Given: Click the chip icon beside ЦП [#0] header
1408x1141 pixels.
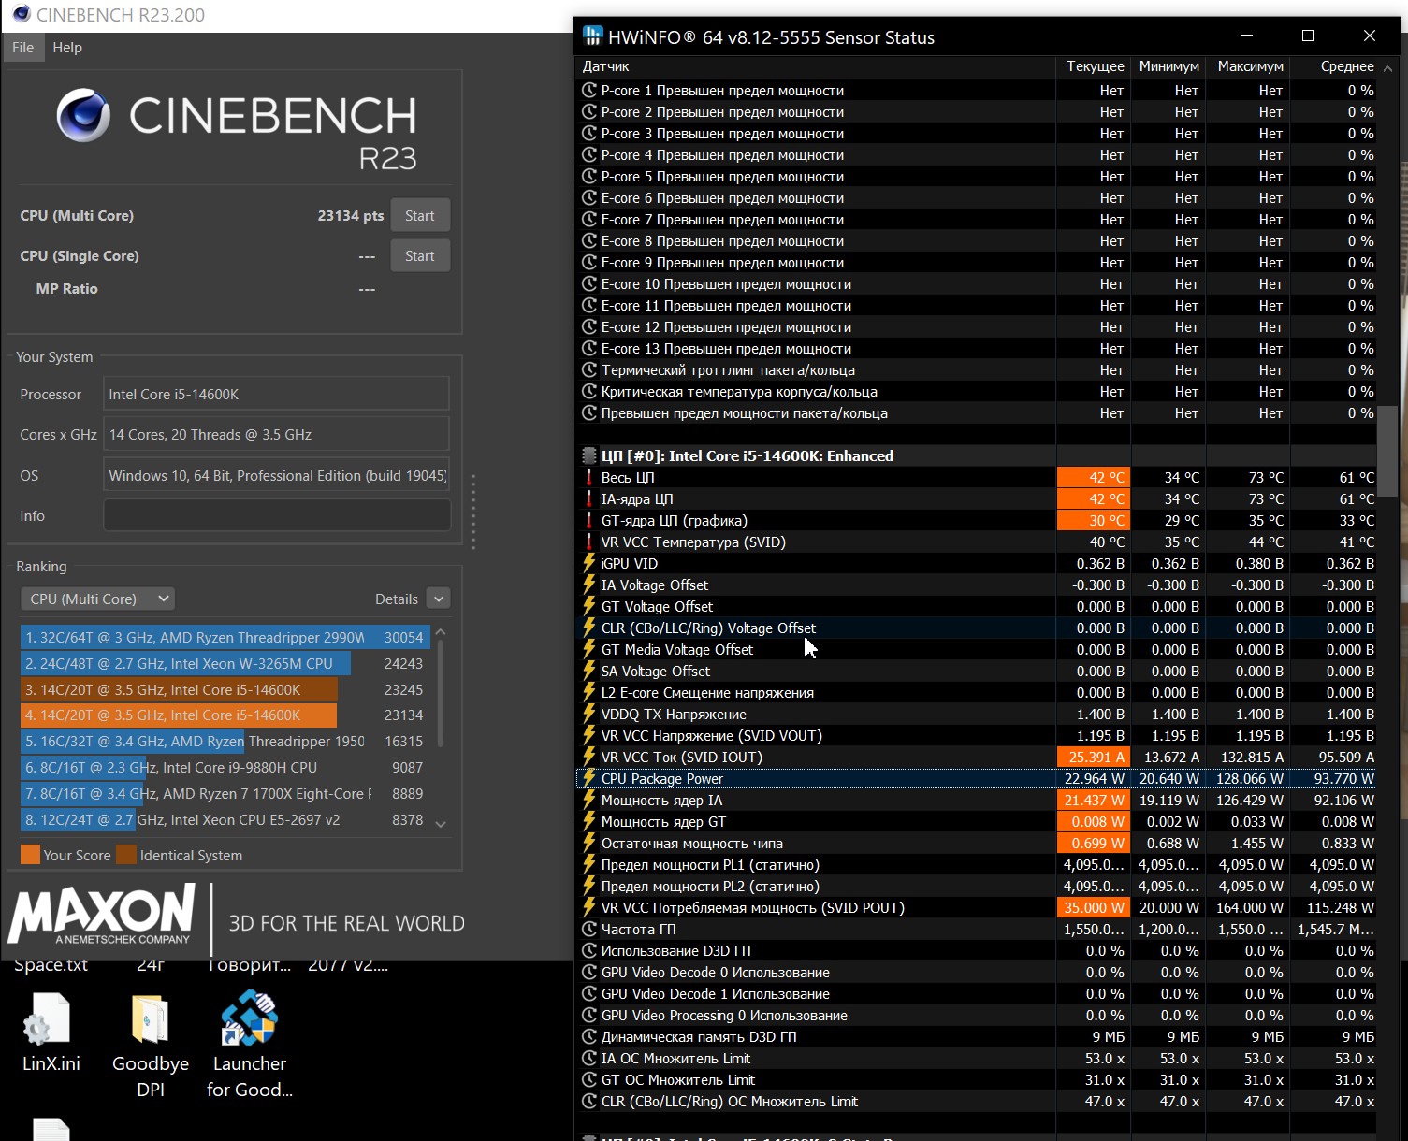Looking at the screenshot, I should [x=589, y=456].
